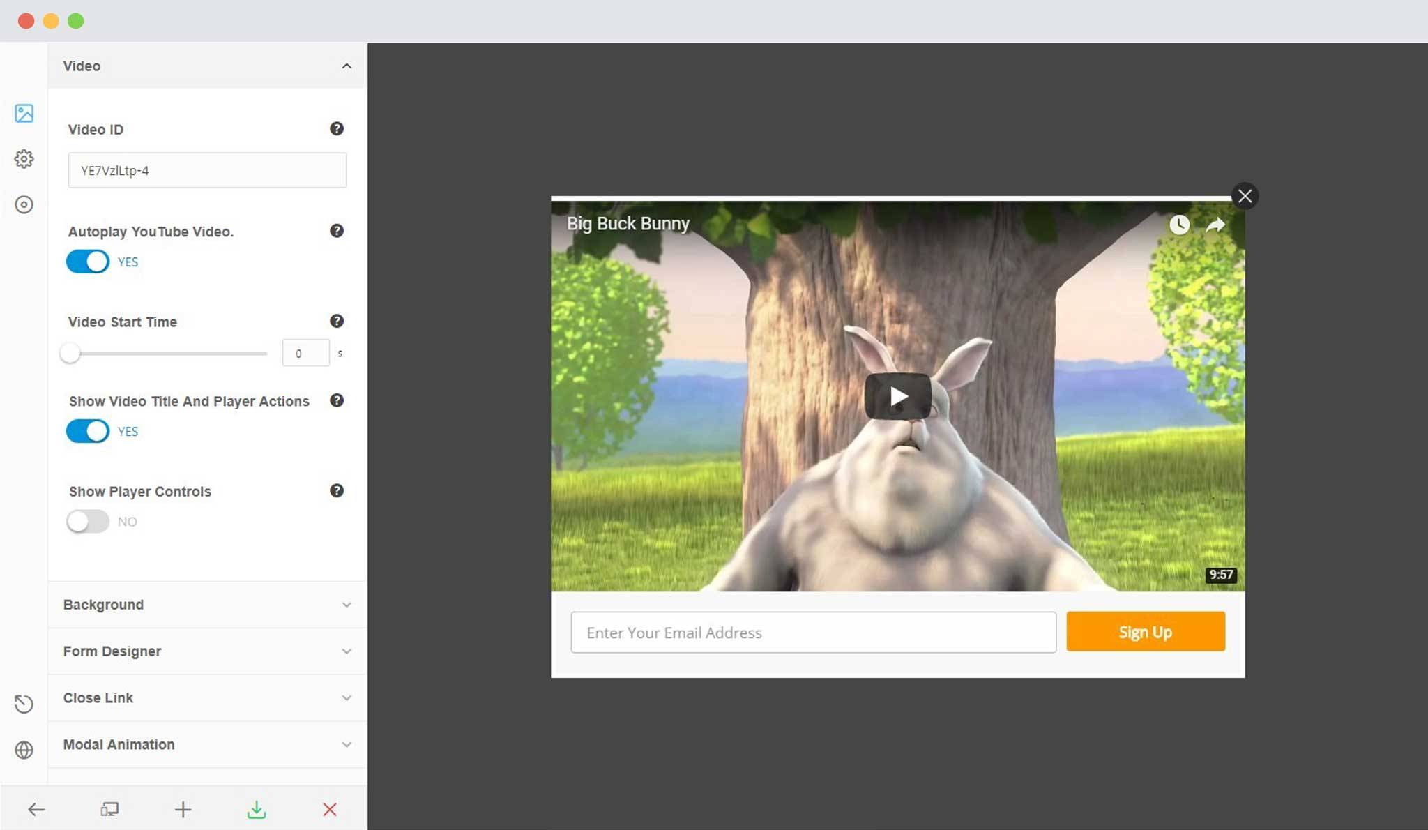Expand the Close Link section
Screen dimensions: 1428x830
click(x=207, y=698)
